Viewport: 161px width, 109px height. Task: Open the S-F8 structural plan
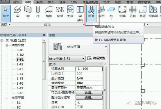[x=20, y=93]
